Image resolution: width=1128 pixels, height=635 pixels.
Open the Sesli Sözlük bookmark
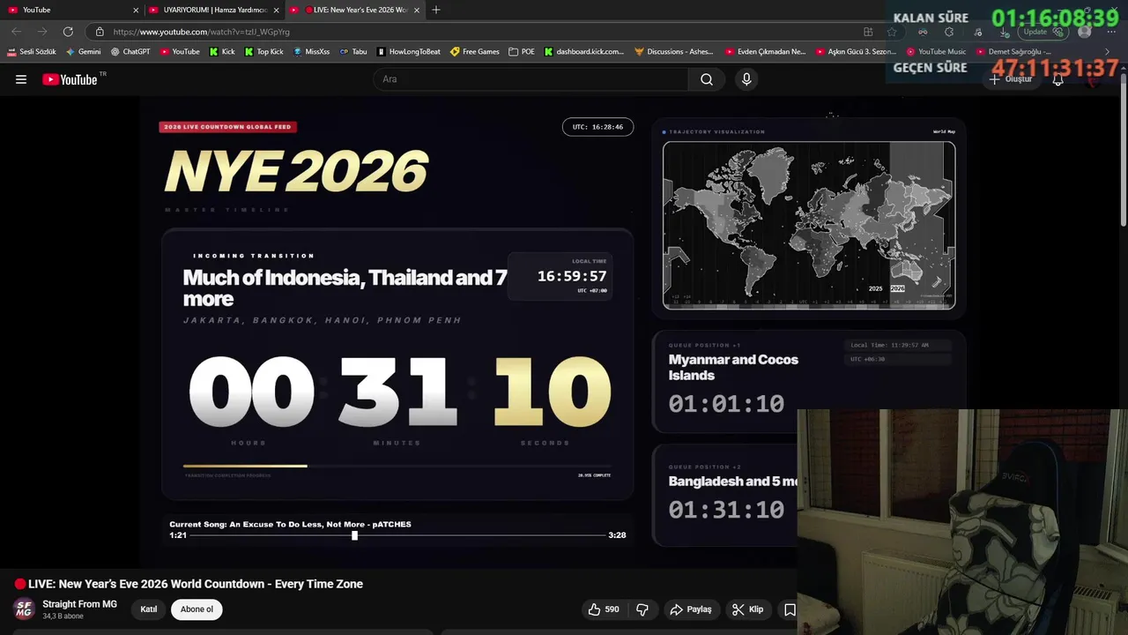tap(32, 52)
